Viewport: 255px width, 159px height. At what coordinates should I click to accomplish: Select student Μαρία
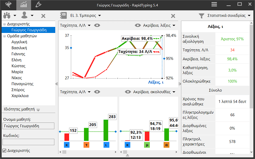[x=17, y=72]
